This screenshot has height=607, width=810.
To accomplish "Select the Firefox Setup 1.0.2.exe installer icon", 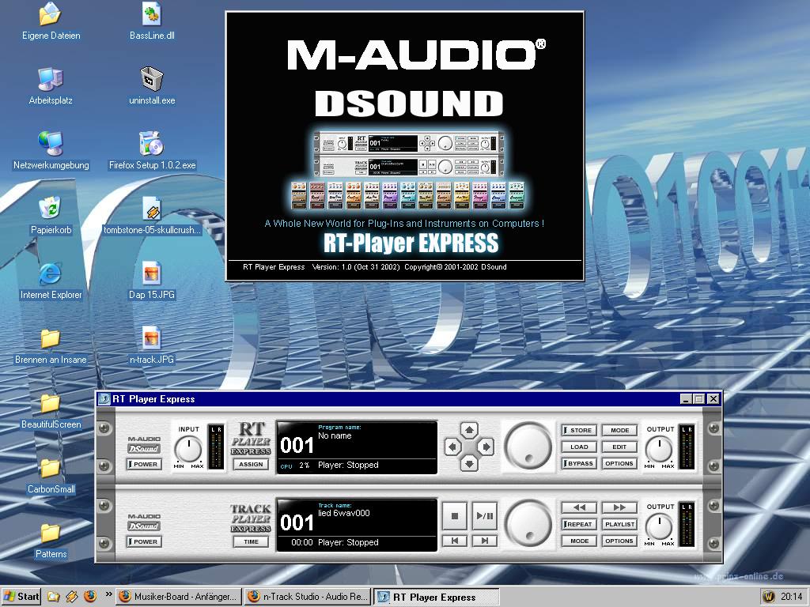I will 152,151.
